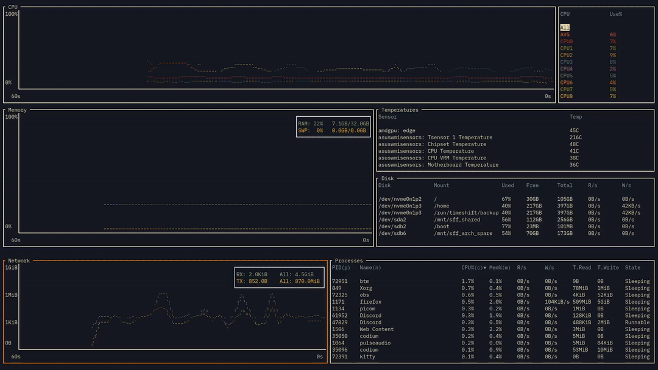
Task: Sort processes by Name(n) column header
Action: [x=370, y=268]
